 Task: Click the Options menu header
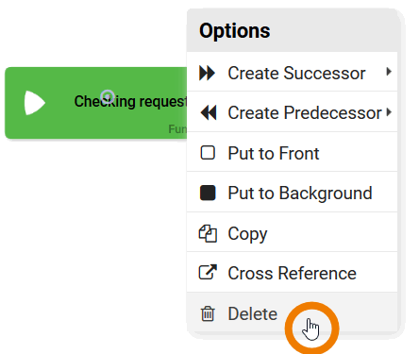[x=292, y=31]
